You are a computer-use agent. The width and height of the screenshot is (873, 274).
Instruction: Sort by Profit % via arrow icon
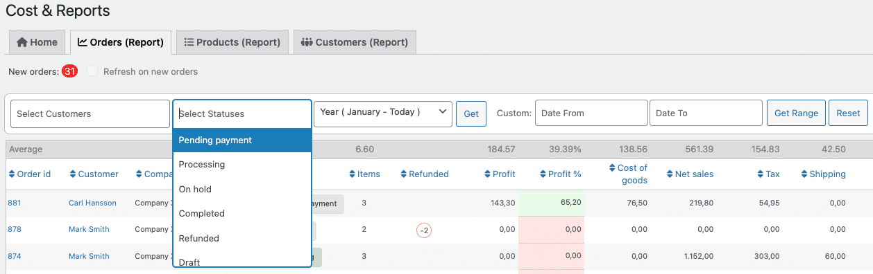[x=543, y=174]
